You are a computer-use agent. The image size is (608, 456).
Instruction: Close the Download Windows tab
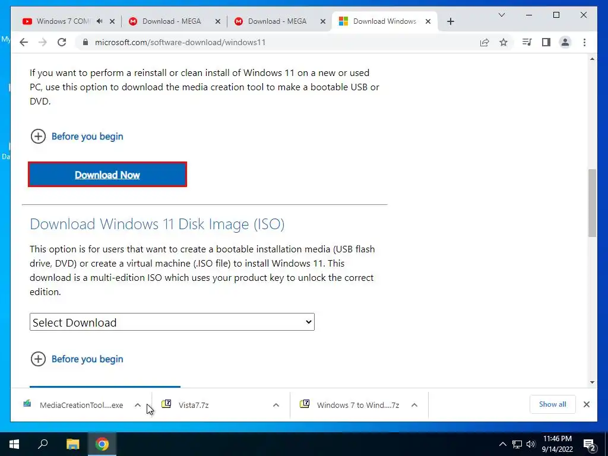tap(428, 22)
